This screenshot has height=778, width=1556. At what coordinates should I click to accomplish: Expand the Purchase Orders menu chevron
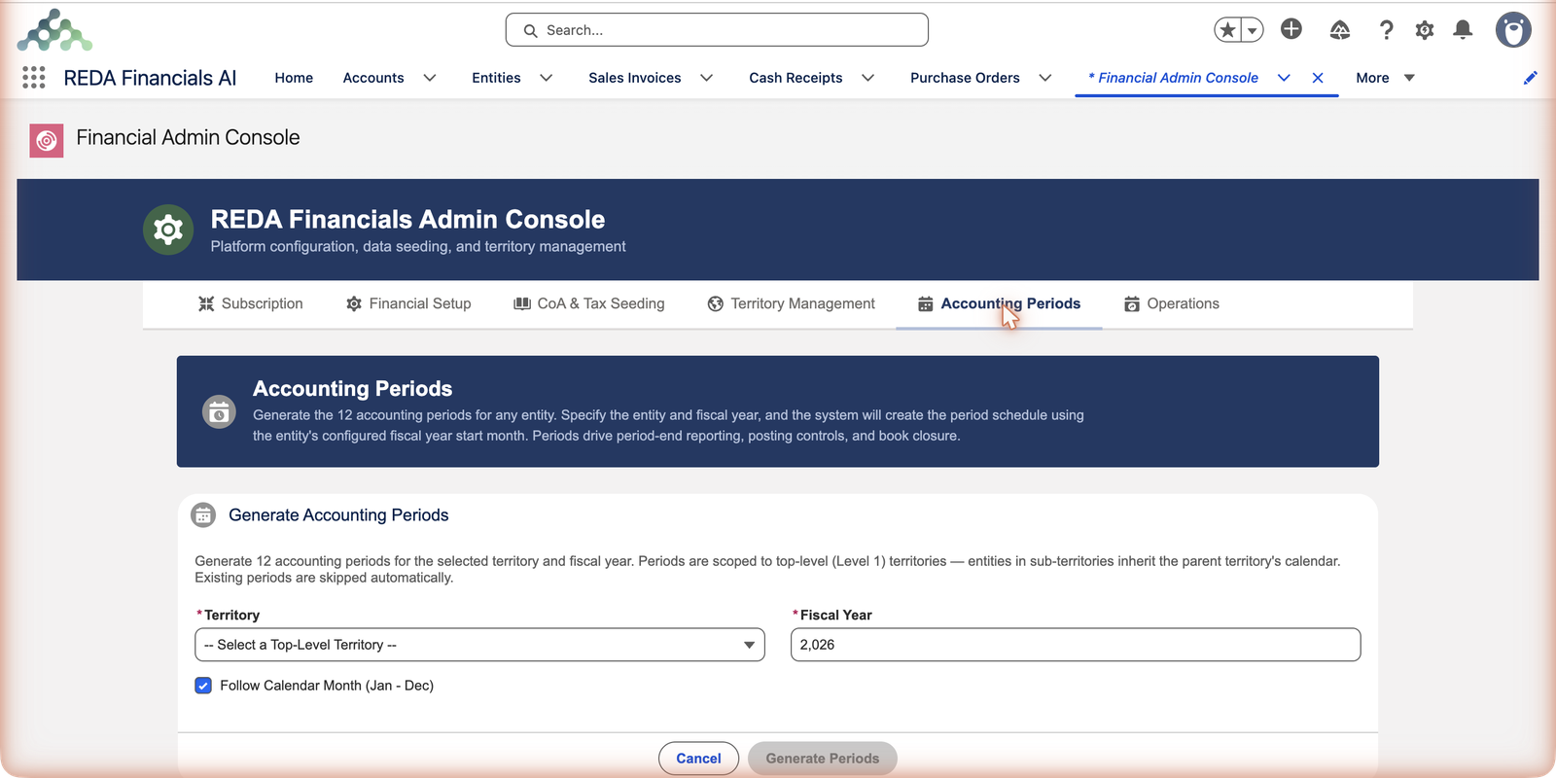(1045, 78)
